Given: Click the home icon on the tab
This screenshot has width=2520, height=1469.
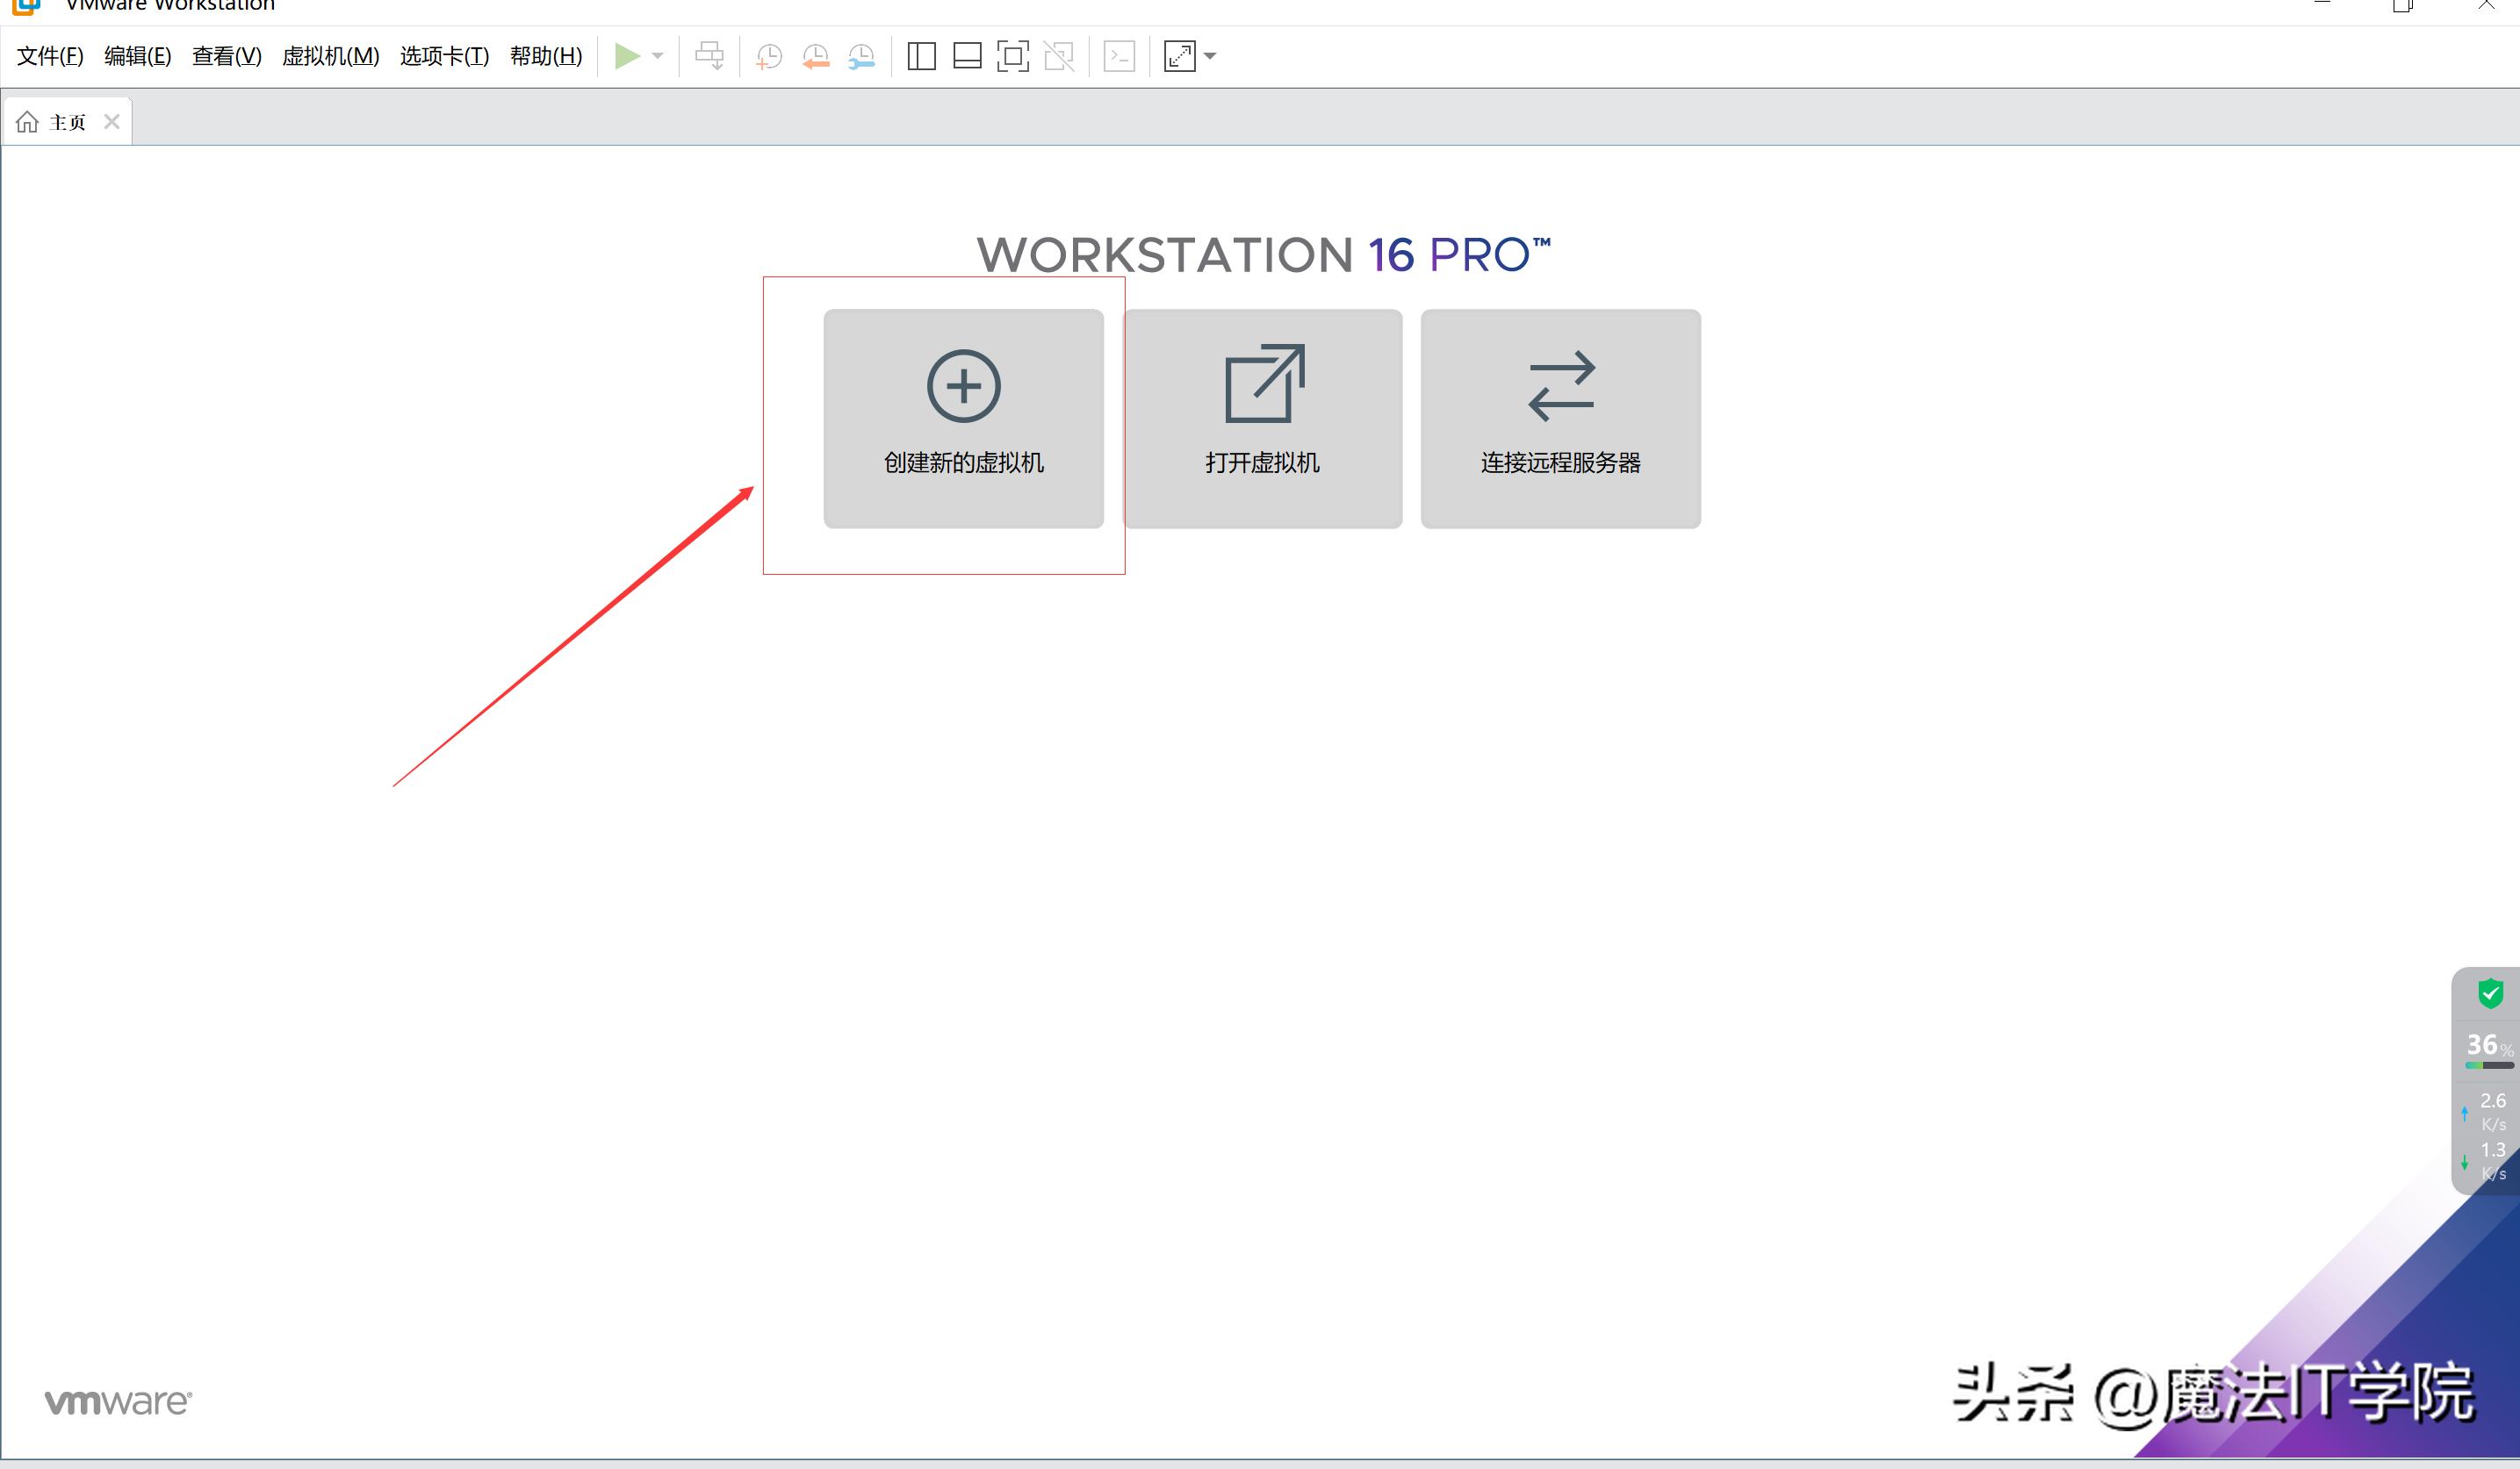Looking at the screenshot, I should tap(27, 120).
